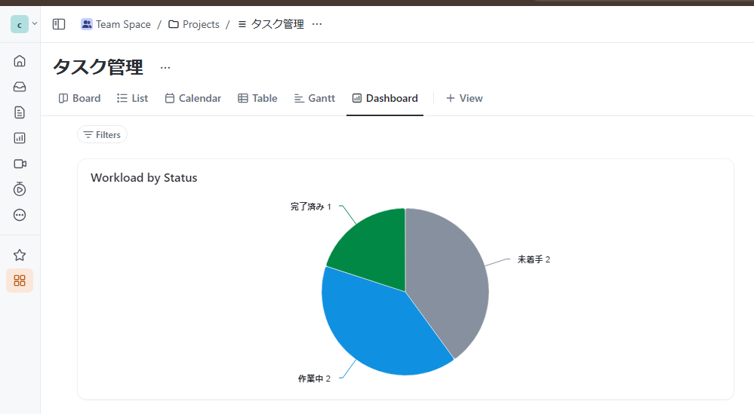Select the gray 未着手 pie slice

pyautogui.click(x=448, y=284)
